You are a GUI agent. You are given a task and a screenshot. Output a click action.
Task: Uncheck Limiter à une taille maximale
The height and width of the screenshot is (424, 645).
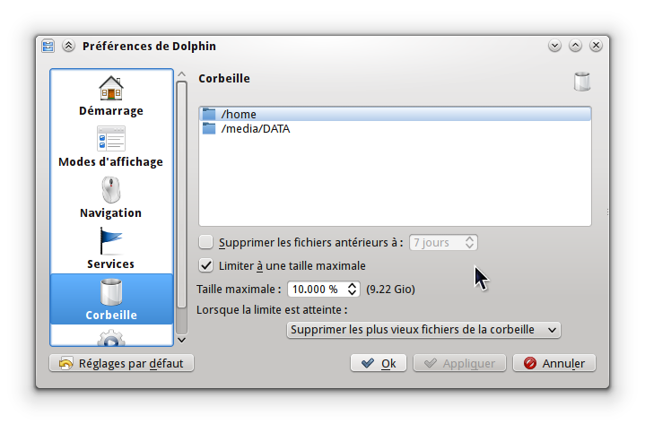click(x=205, y=265)
